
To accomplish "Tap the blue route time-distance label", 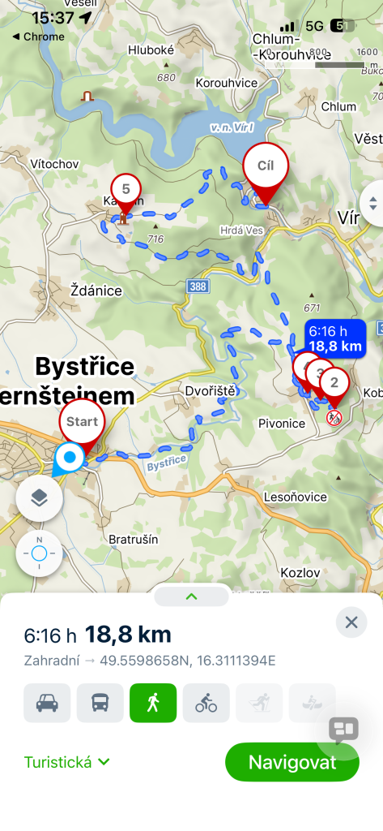I will coord(335,338).
